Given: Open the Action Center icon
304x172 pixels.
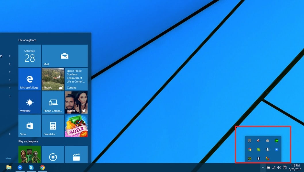Looking at the screenshot, I should tap(284, 167).
